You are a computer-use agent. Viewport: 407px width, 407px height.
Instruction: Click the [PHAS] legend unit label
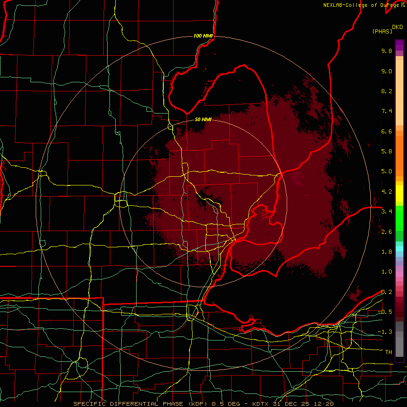click(382, 31)
